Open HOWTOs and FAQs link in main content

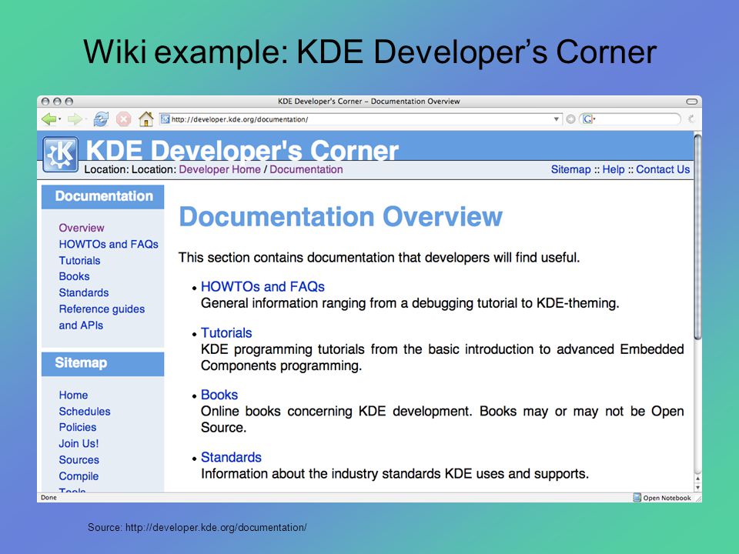click(262, 287)
